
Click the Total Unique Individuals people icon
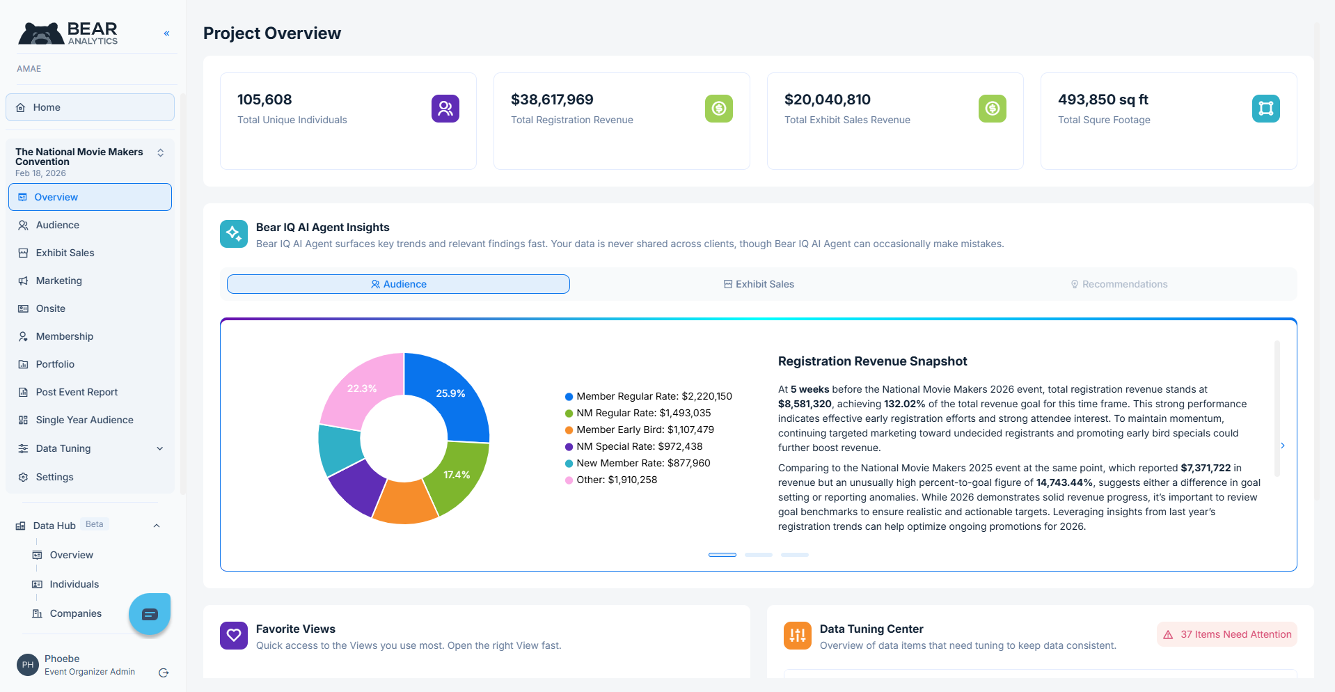(x=445, y=109)
